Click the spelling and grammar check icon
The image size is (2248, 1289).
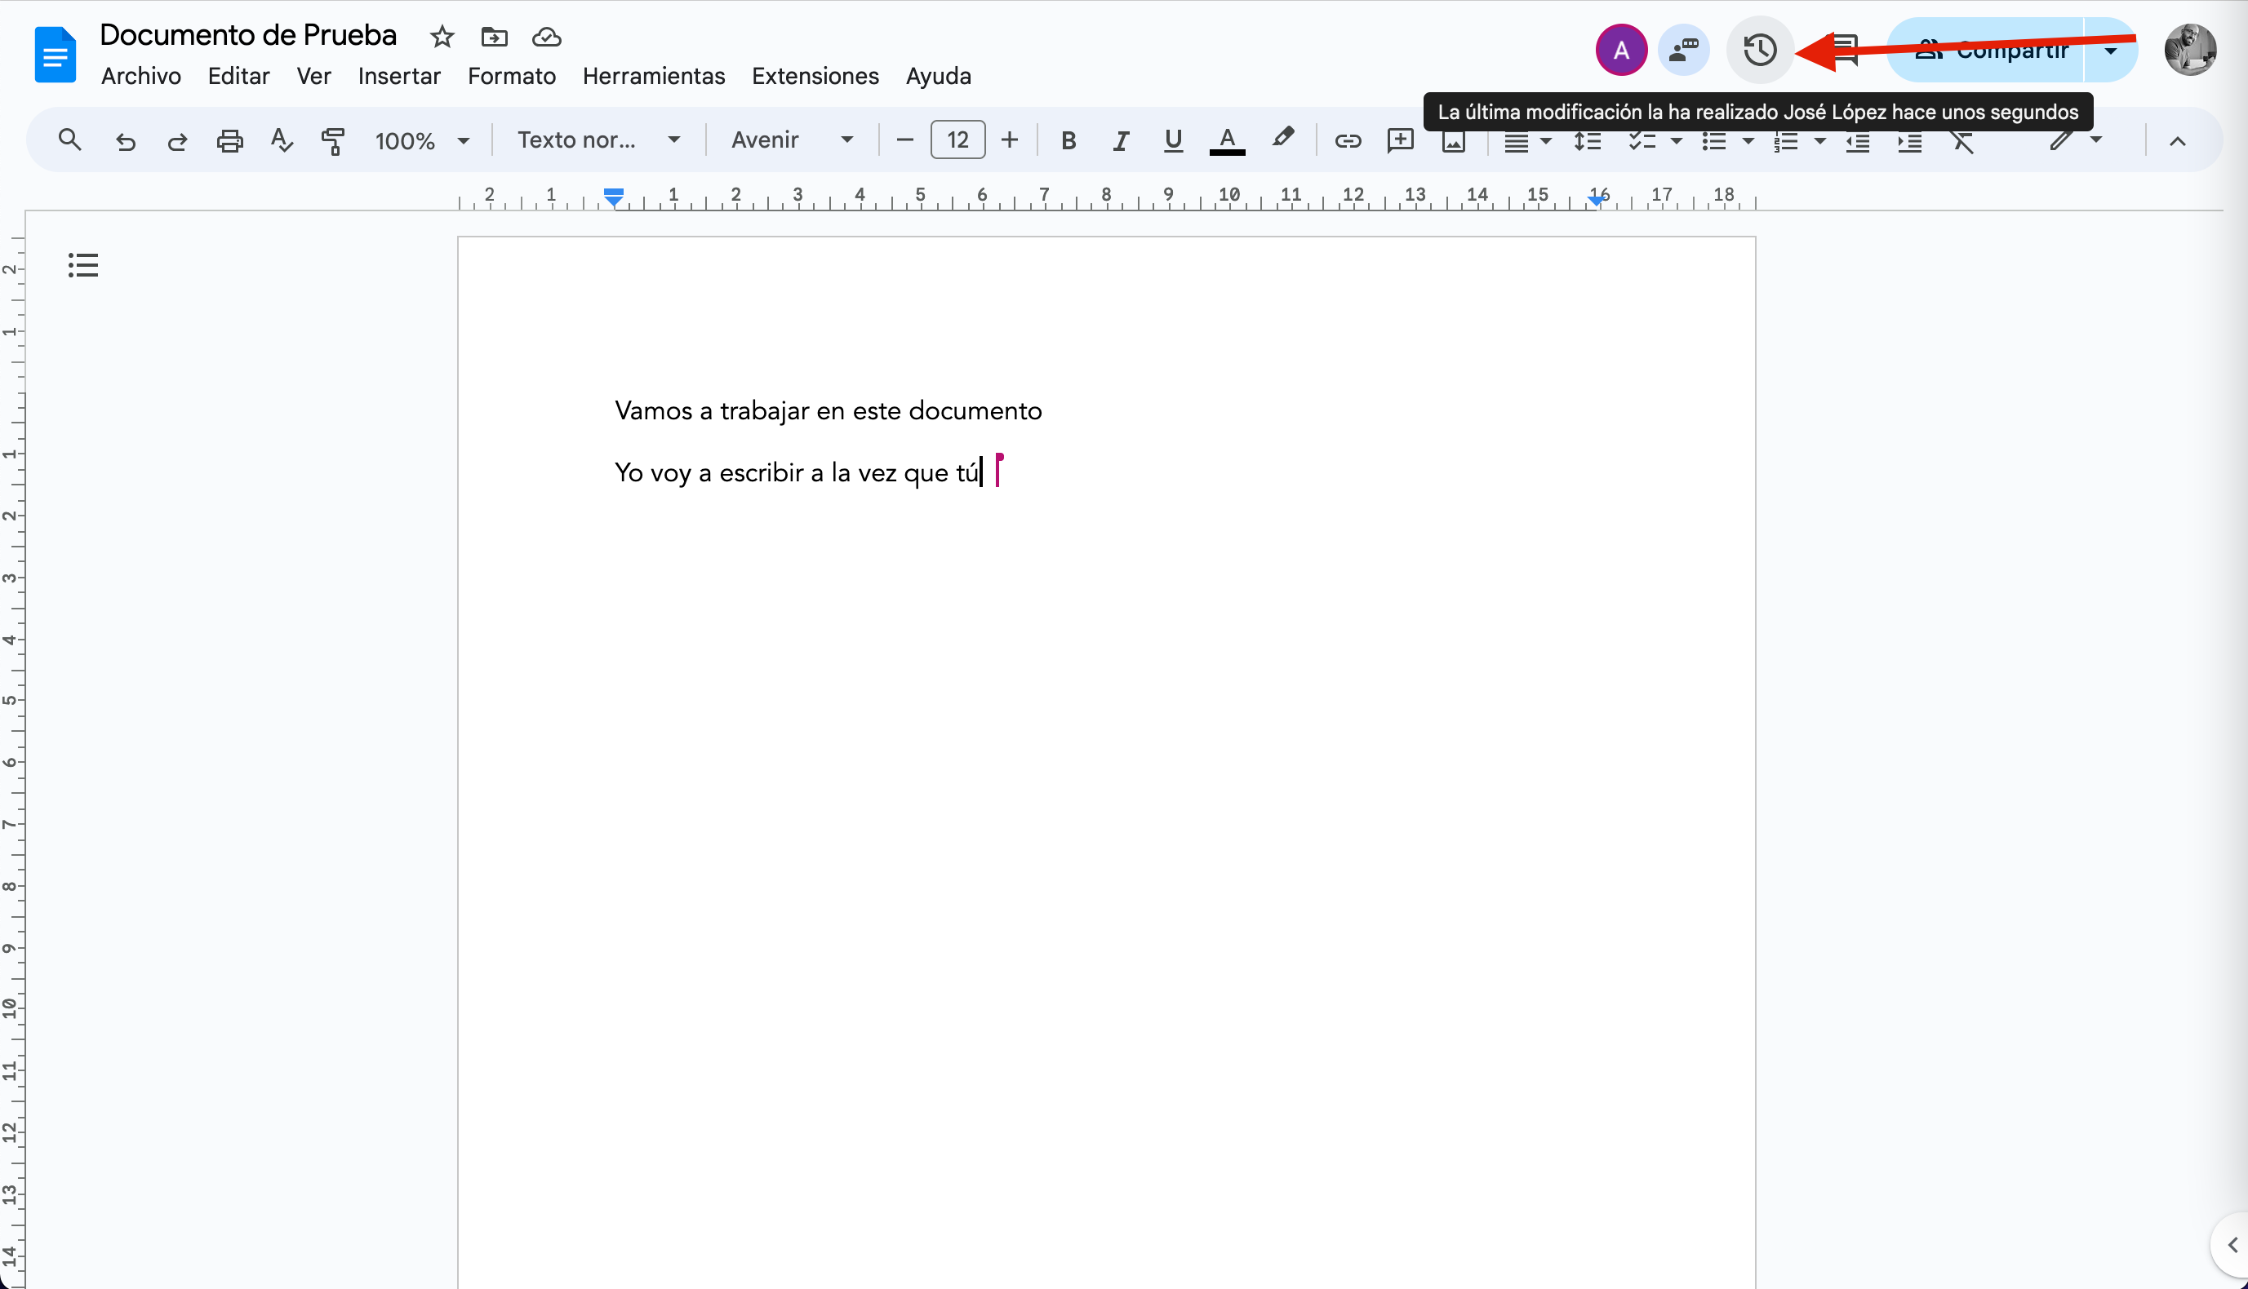[x=282, y=140]
